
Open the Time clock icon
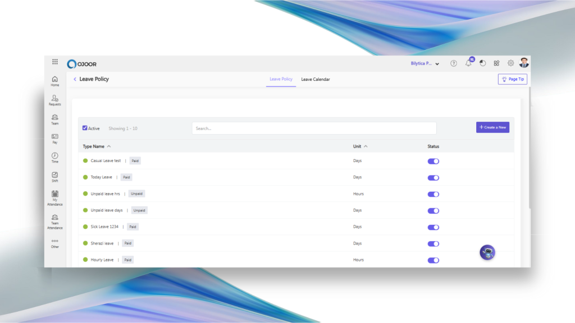point(54,155)
